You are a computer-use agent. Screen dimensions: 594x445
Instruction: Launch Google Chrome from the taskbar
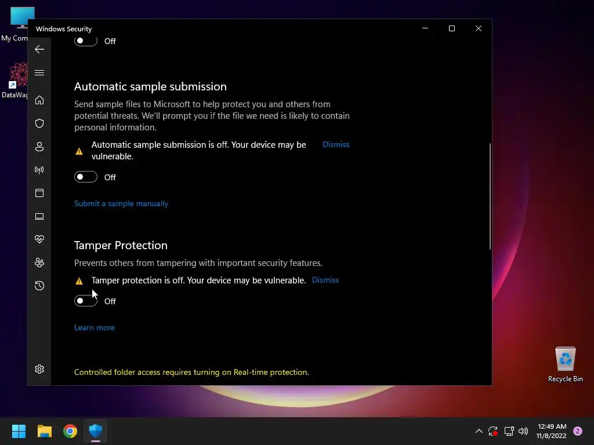tap(70, 431)
